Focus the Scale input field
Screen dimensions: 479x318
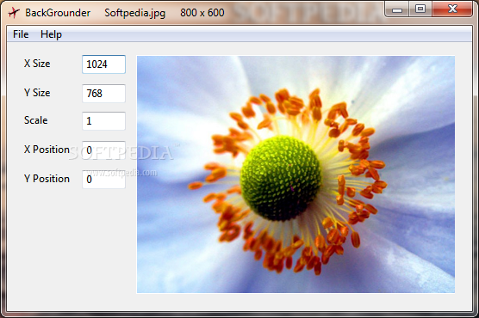pyautogui.click(x=103, y=120)
